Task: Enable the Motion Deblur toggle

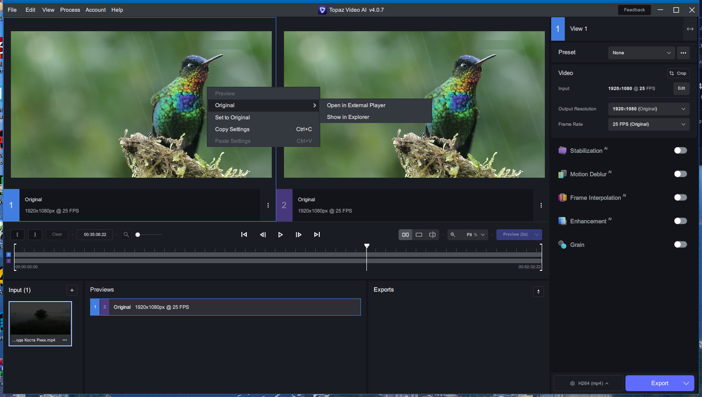Action: pos(680,174)
